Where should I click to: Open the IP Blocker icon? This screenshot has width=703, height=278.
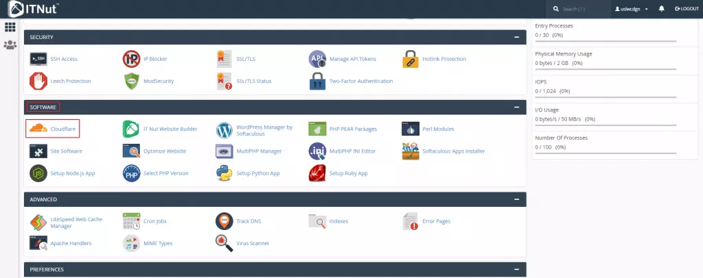click(x=131, y=59)
